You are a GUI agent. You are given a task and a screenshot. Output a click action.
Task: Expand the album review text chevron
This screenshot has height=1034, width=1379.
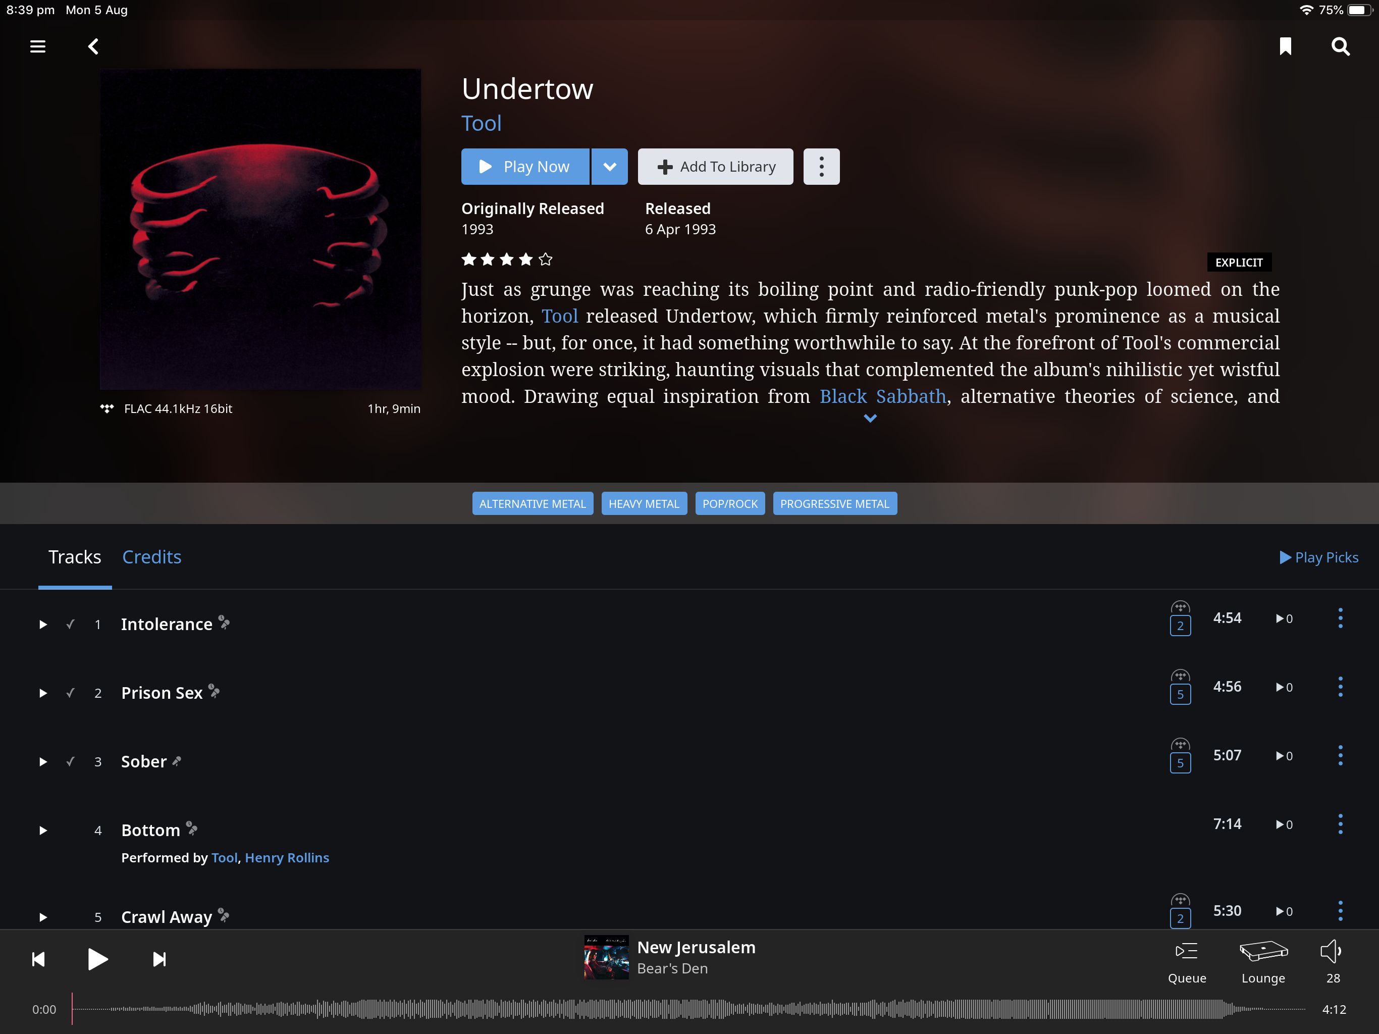(x=870, y=419)
